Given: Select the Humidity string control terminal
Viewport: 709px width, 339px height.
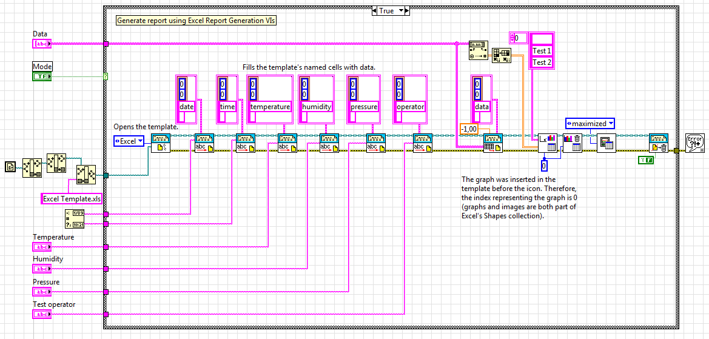Looking at the screenshot, I should coord(42,269).
